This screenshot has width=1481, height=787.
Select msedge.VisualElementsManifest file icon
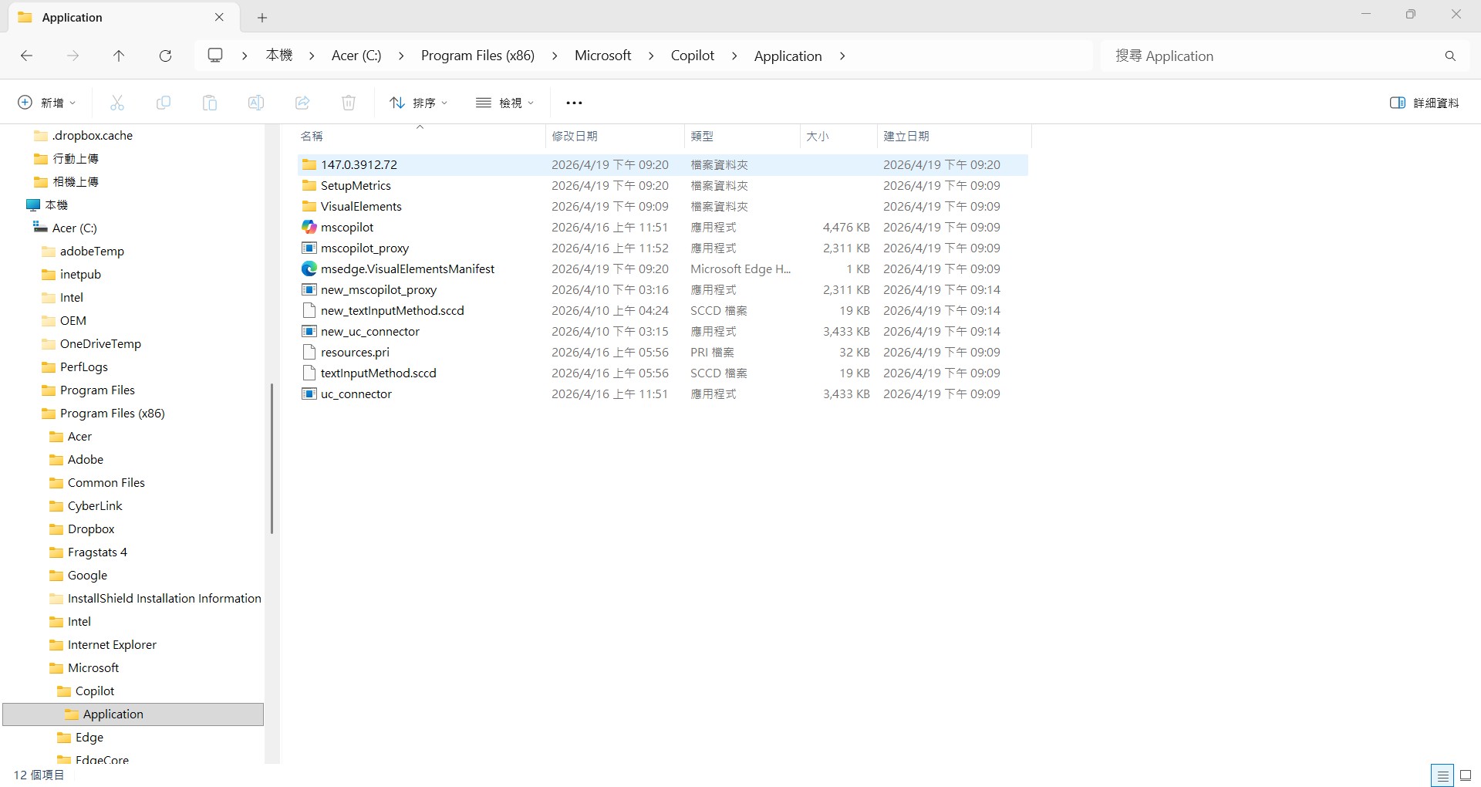(x=309, y=269)
